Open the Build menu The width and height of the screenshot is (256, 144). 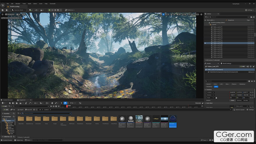(x=30, y=4)
